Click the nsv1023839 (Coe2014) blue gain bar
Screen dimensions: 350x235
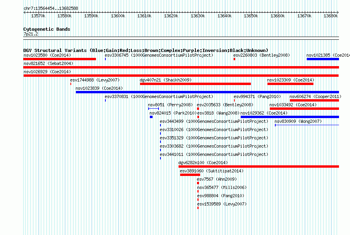click(207, 92)
